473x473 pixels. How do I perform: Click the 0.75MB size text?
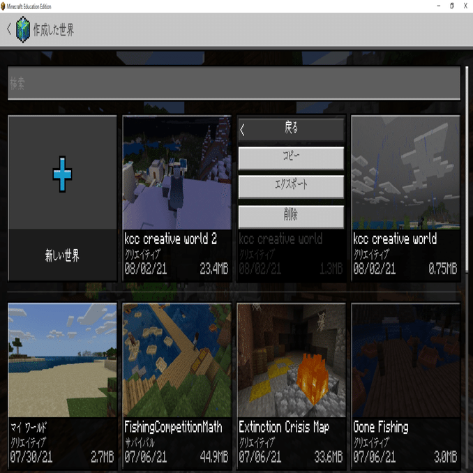(442, 268)
